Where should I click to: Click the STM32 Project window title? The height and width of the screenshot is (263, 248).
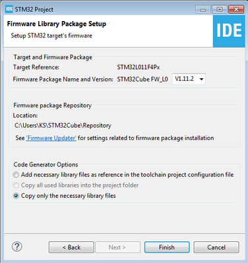point(34,9)
